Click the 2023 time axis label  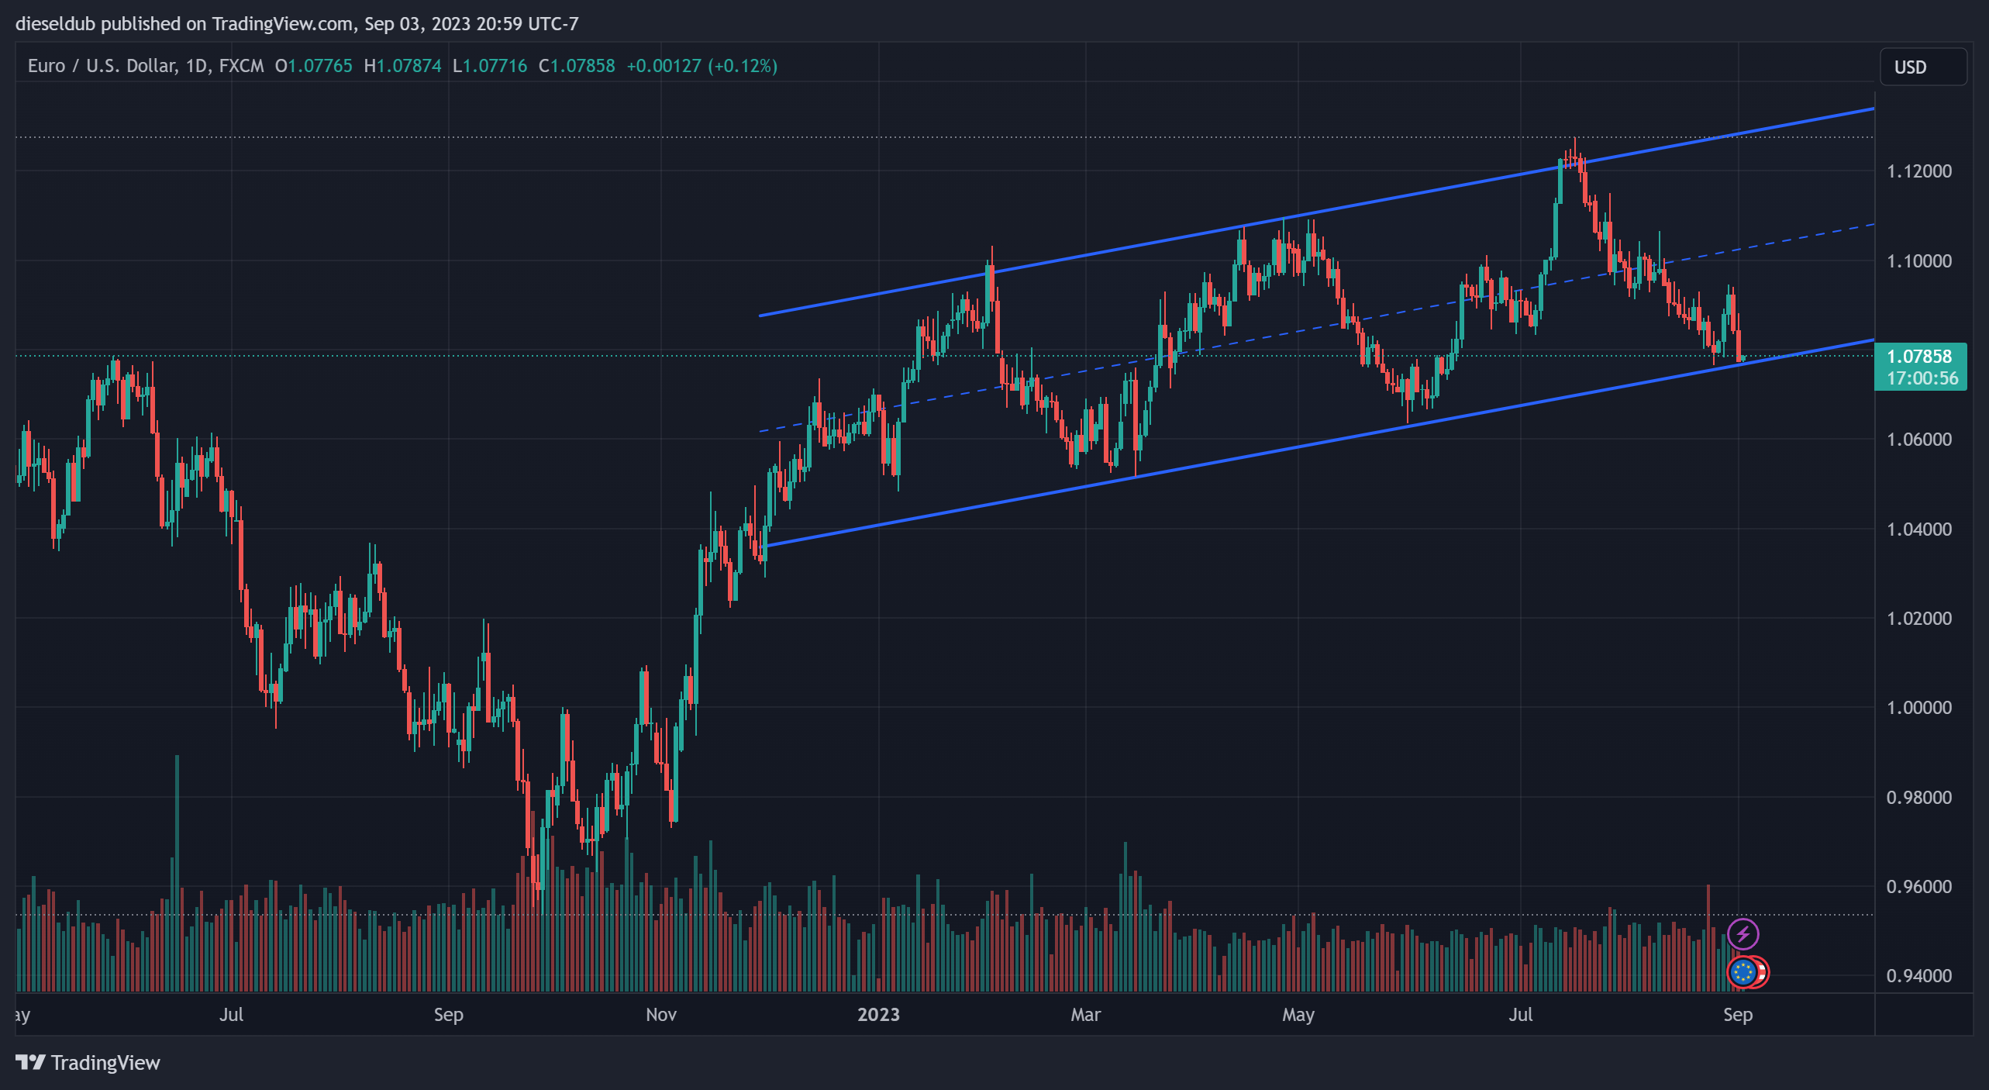(878, 1015)
